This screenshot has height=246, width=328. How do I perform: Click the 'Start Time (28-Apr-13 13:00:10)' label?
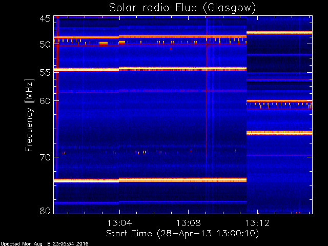[x=182, y=233]
